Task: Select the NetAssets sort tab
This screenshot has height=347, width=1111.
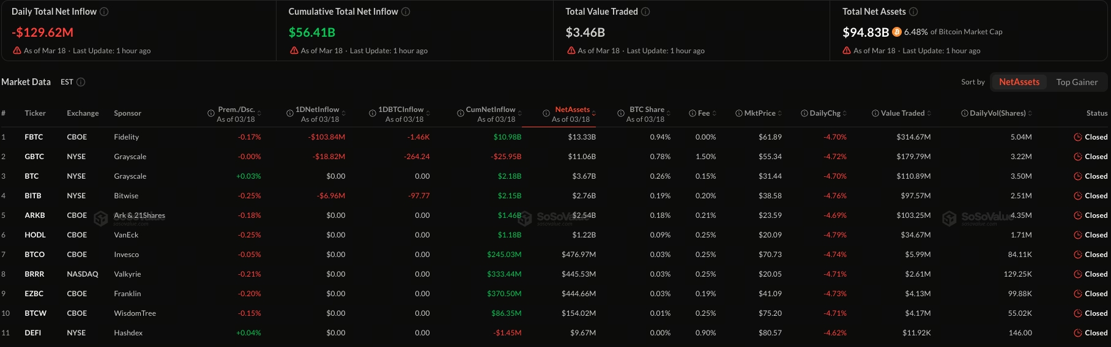Action: pos(1019,82)
